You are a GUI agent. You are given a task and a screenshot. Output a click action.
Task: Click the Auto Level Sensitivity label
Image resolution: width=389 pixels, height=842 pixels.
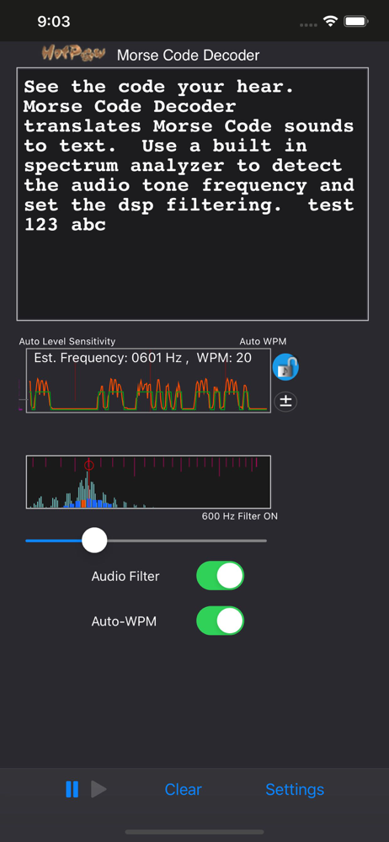coord(67,341)
